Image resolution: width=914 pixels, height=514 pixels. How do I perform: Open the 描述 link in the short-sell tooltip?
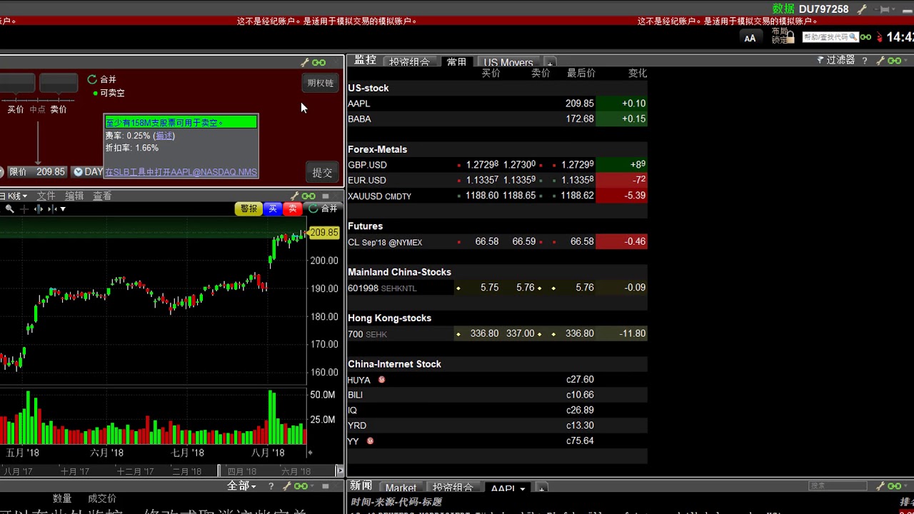[x=164, y=136]
